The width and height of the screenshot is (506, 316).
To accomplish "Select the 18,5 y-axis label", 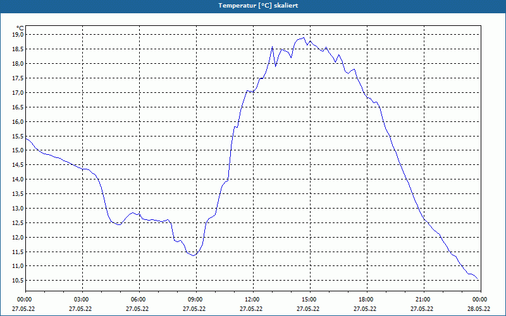I will pyautogui.click(x=18, y=49).
